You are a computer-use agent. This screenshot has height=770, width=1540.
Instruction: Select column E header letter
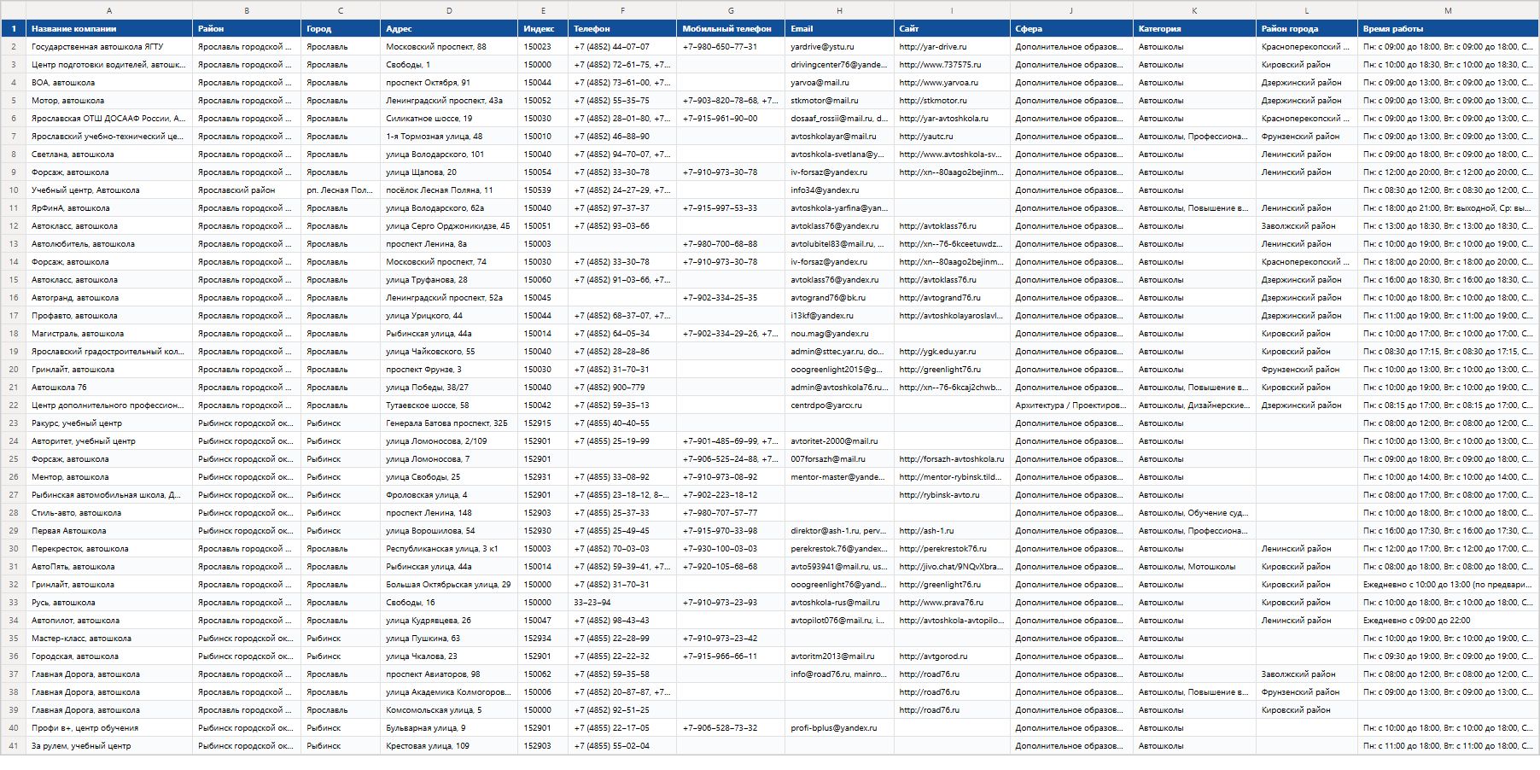[x=543, y=10]
